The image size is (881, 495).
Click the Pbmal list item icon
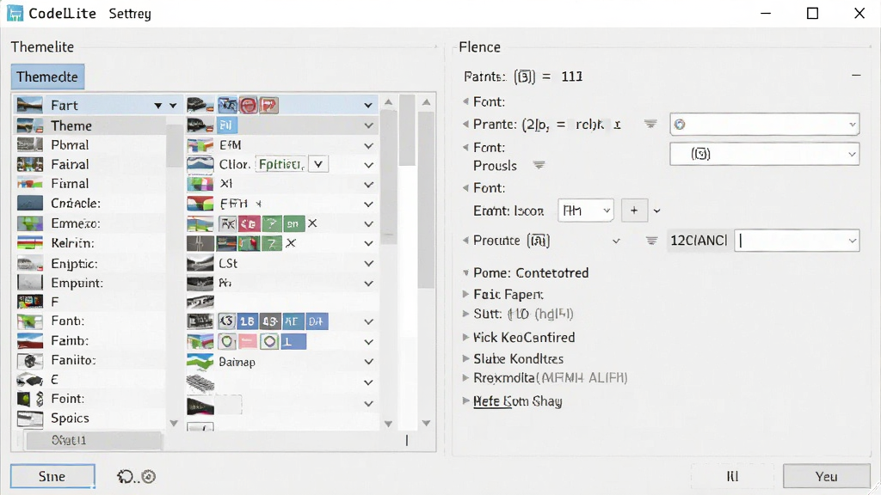pyautogui.click(x=30, y=144)
